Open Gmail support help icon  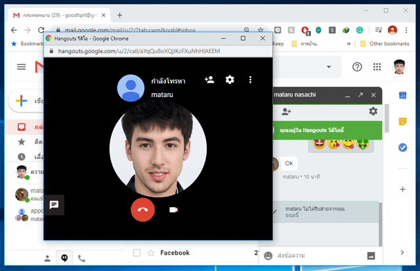pos(357,67)
